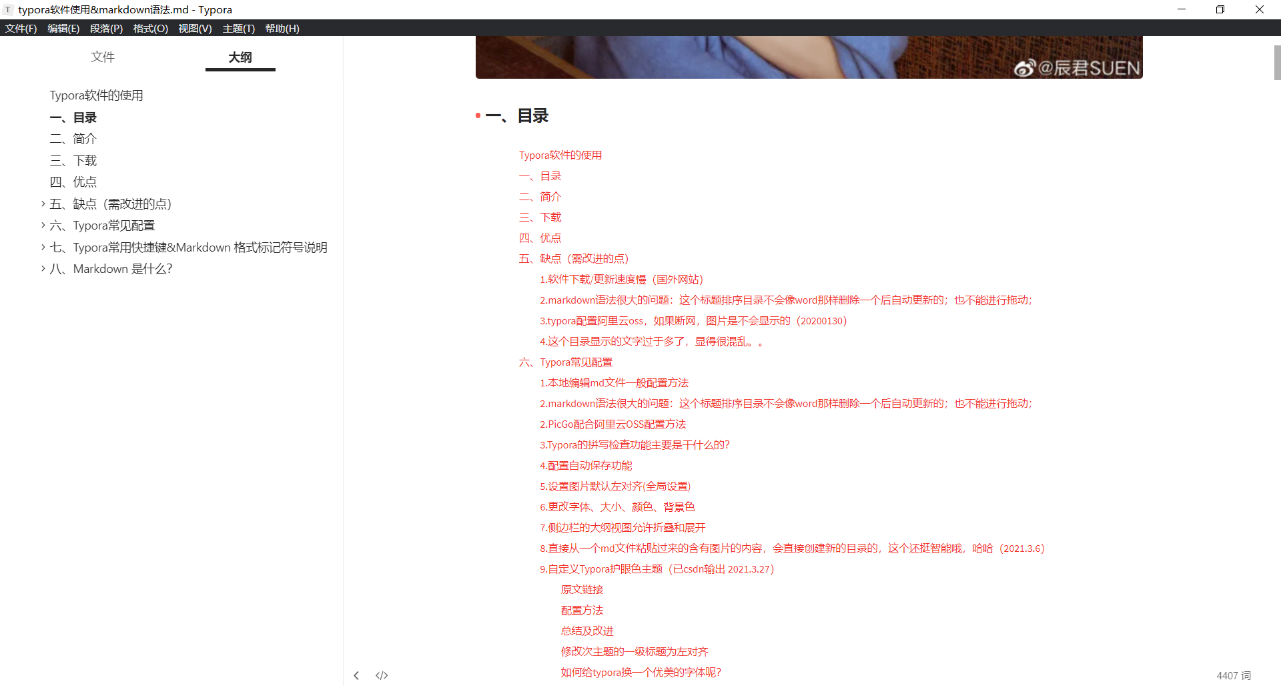Click TOC link 9.自定义Typora护眼色主题
Image resolution: width=1281 pixels, height=686 pixels.
click(657, 569)
